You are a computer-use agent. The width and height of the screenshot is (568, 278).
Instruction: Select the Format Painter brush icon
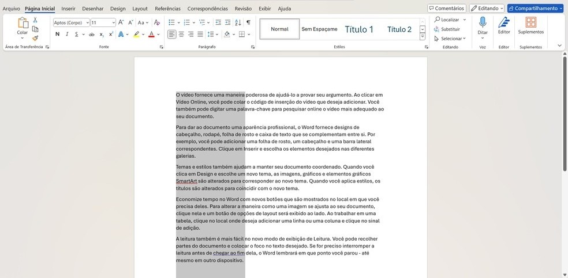[x=35, y=38]
